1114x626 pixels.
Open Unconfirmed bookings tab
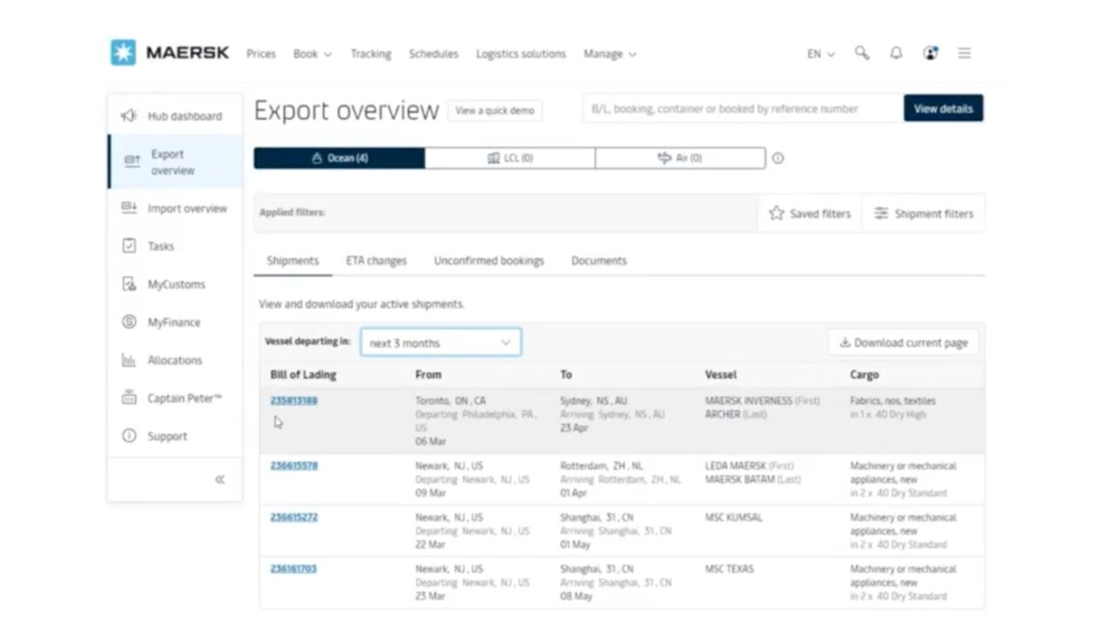click(488, 261)
